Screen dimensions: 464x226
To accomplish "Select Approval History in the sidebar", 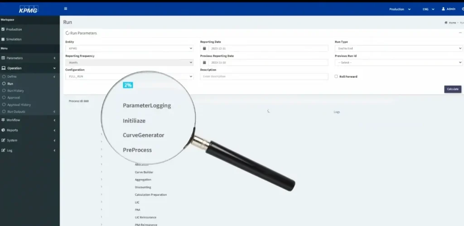I will tap(19, 105).
